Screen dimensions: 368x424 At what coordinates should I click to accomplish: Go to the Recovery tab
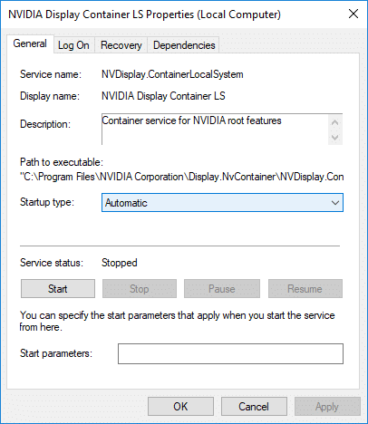pyautogui.click(x=121, y=45)
